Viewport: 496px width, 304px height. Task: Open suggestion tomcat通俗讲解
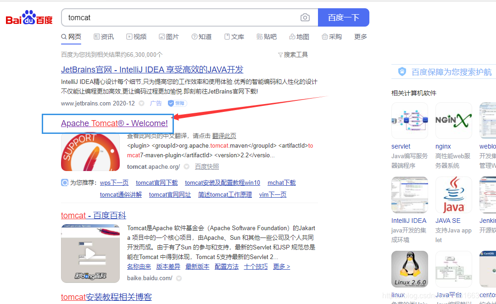[x=121, y=195]
